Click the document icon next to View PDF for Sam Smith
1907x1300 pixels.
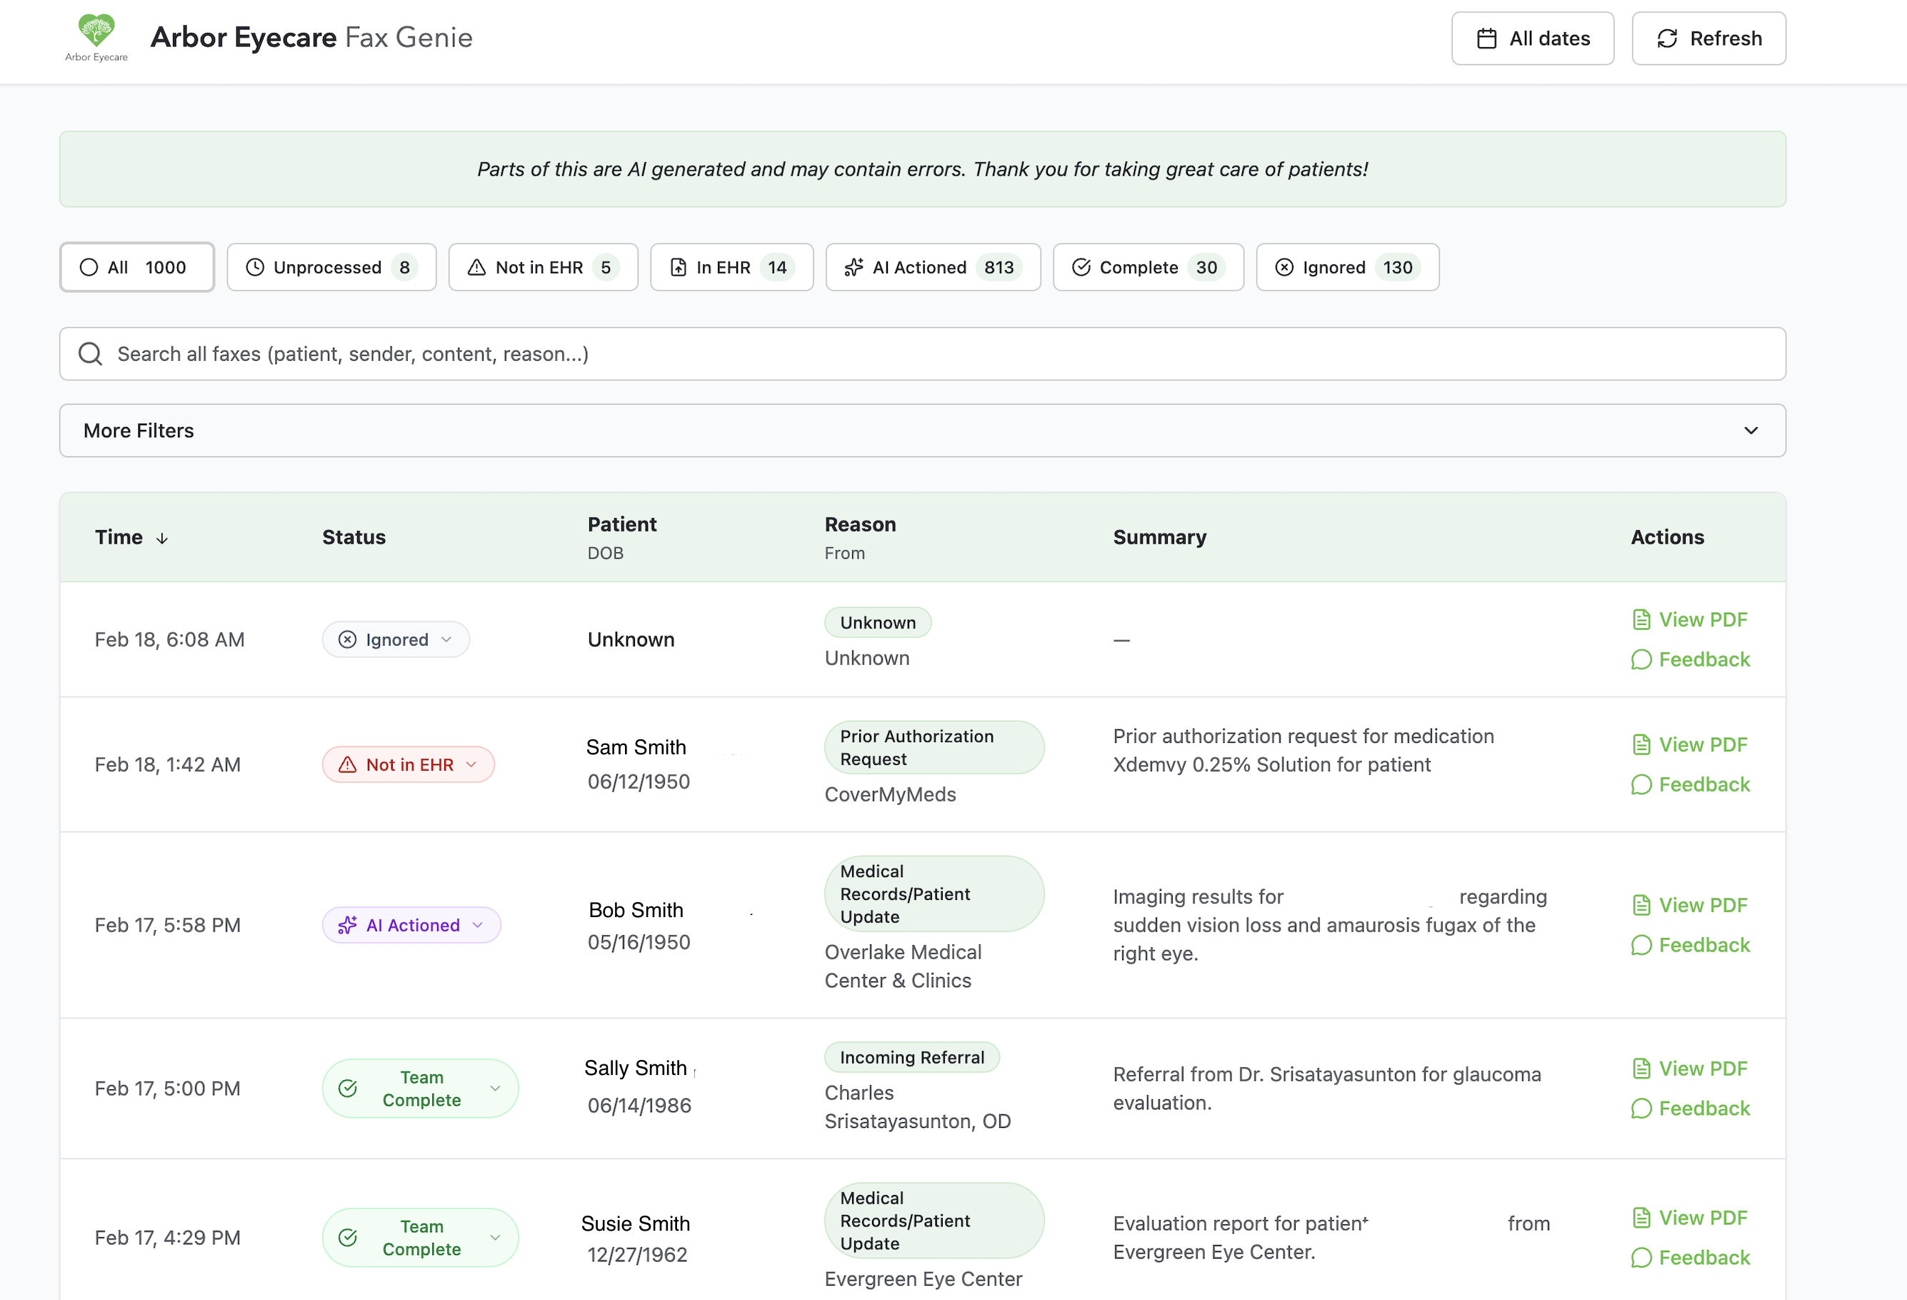pyautogui.click(x=1641, y=744)
